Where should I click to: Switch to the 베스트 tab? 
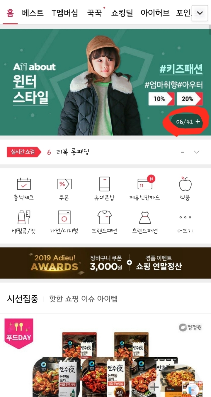(x=33, y=13)
